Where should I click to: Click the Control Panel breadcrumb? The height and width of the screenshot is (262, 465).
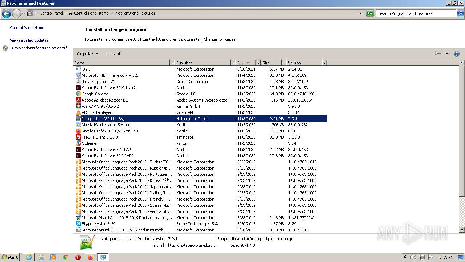click(x=51, y=13)
